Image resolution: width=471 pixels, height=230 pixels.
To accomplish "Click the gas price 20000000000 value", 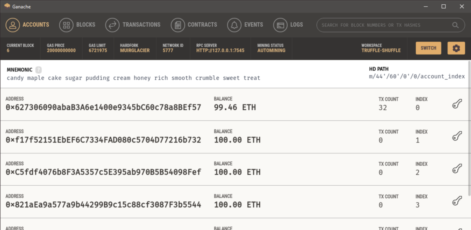I will click(61, 51).
